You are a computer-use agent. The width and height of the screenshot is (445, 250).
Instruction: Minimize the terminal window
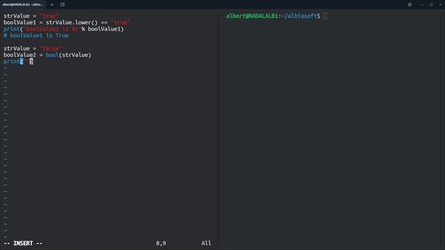click(x=422, y=5)
